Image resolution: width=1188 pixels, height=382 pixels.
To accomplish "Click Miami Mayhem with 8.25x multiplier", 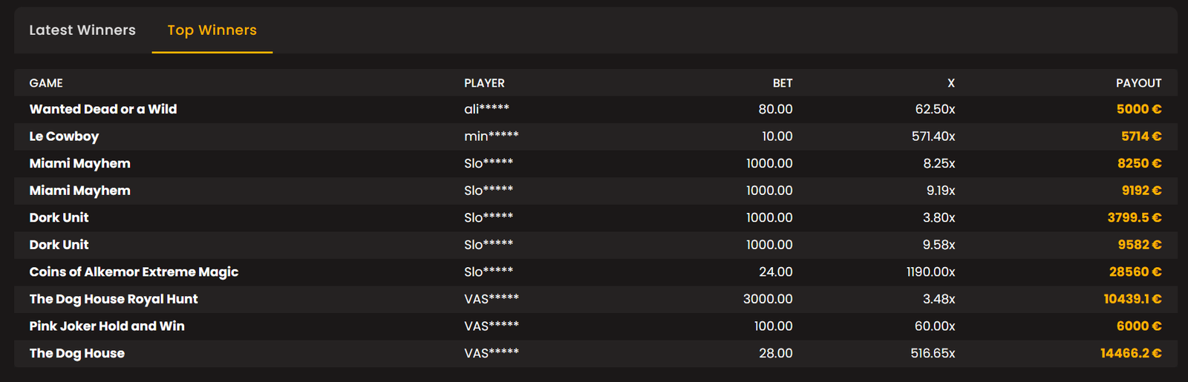I will (x=79, y=163).
